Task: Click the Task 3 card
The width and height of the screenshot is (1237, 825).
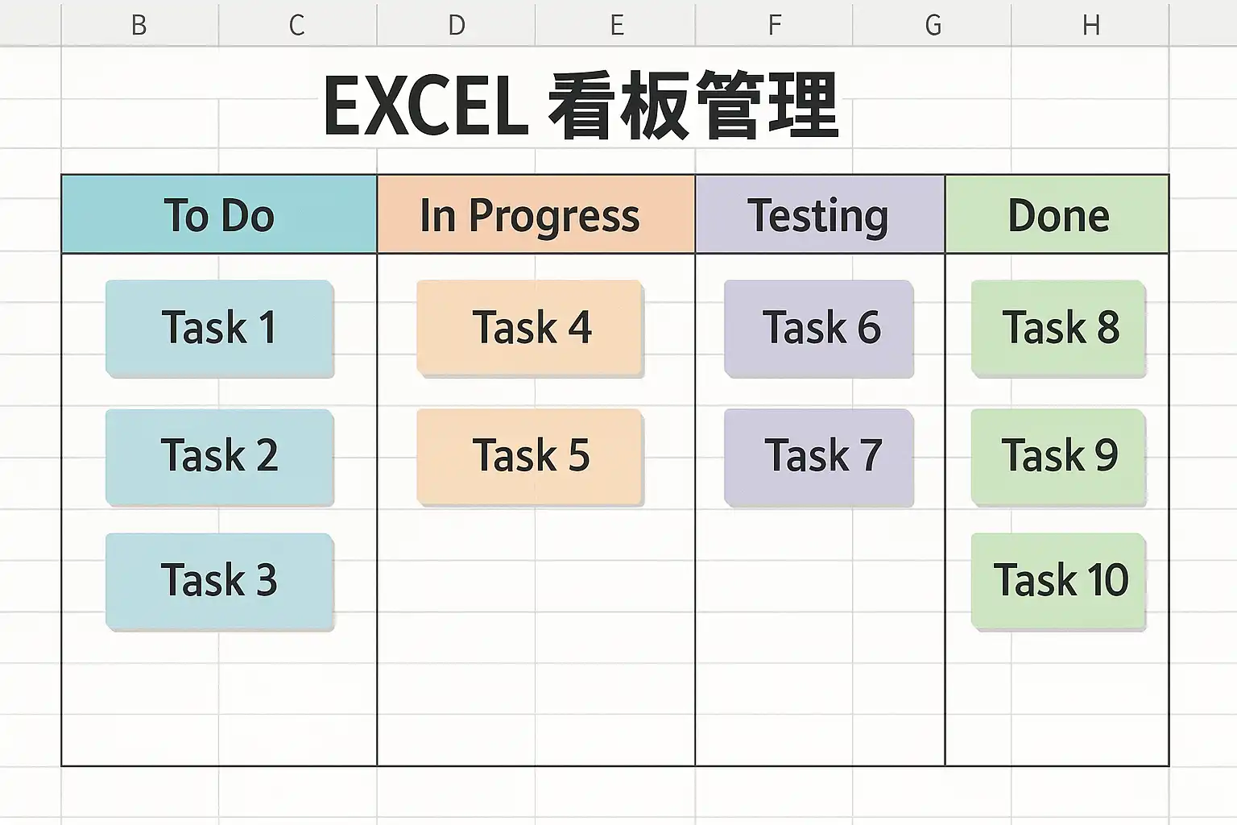Action: pos(219,580)
